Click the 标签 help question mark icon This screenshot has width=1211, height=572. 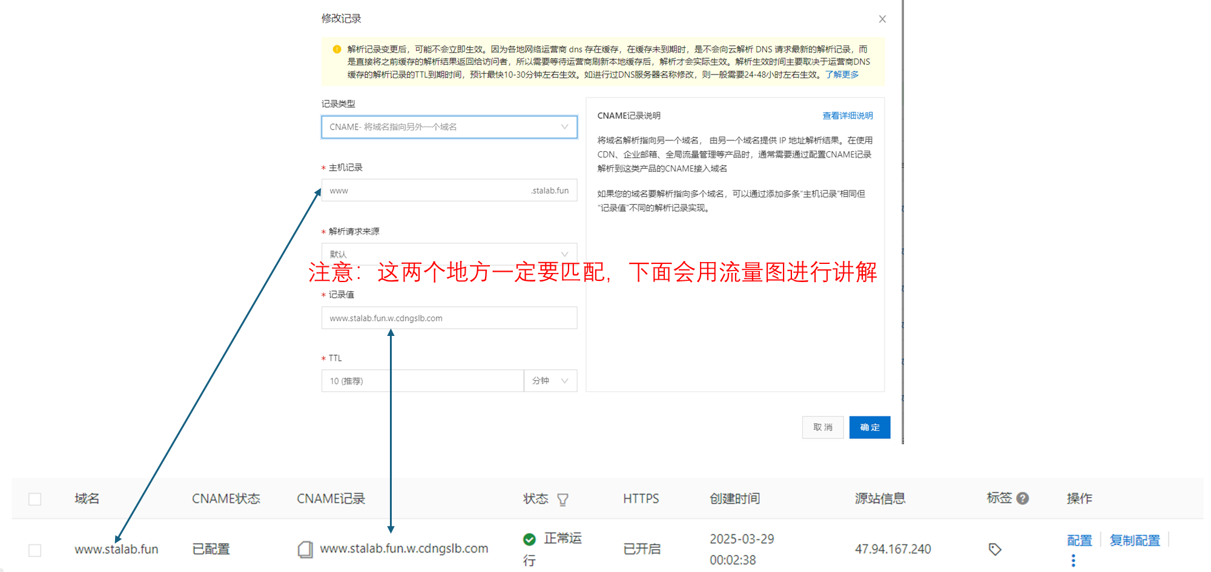[1023, 498]
